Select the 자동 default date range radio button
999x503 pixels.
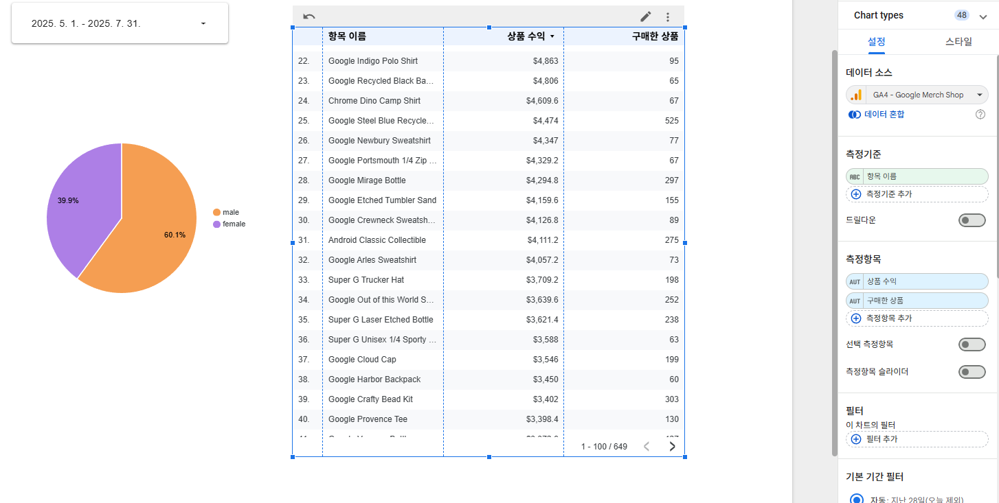(x=856, y=499)
